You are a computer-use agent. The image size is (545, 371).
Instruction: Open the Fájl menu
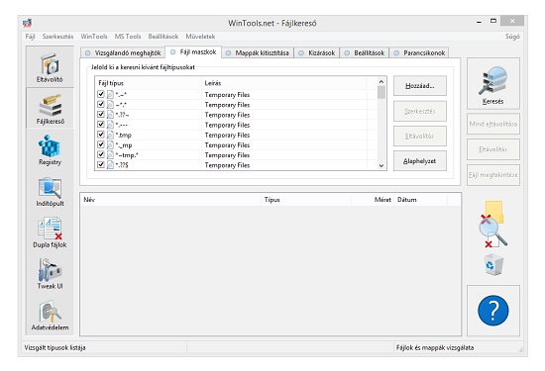point(30,37)
